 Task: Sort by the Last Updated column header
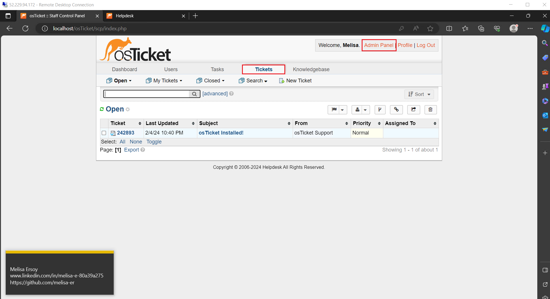coord(170,123)
